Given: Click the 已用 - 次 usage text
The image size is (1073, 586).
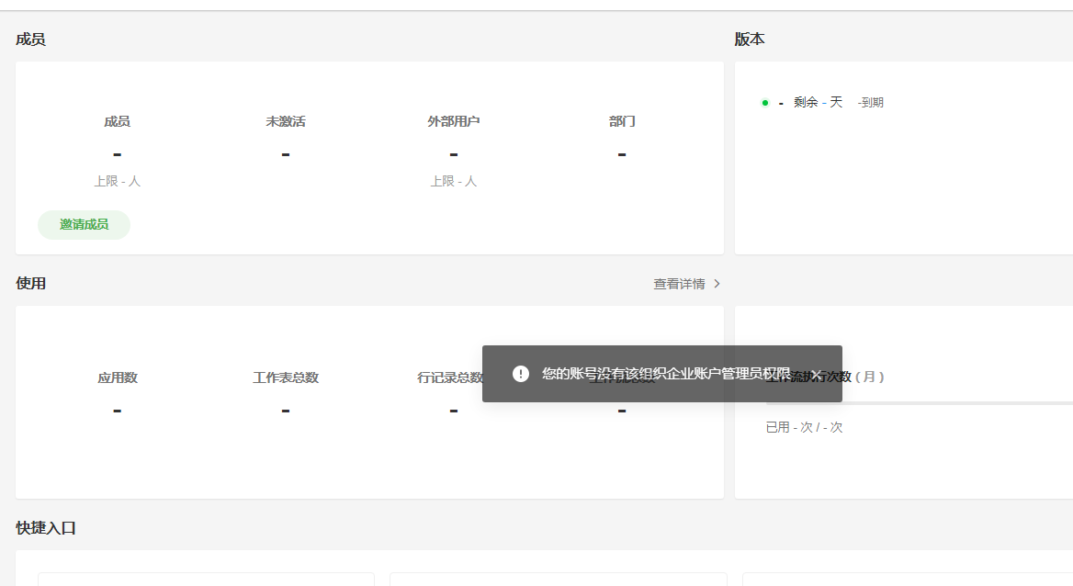Looking at the screenshot, I should 804,427.
